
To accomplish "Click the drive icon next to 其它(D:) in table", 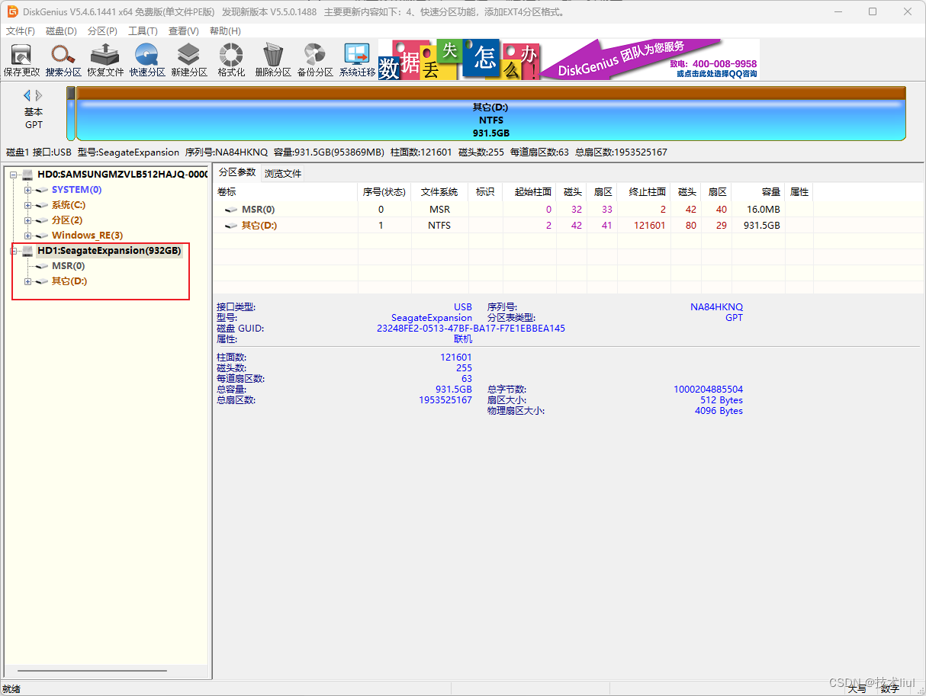I will coord(231,226).
